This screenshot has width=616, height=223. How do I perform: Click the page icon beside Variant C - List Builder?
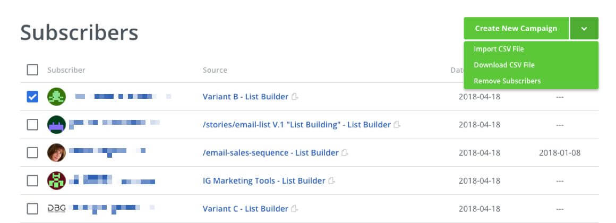(x=295, y=209)
